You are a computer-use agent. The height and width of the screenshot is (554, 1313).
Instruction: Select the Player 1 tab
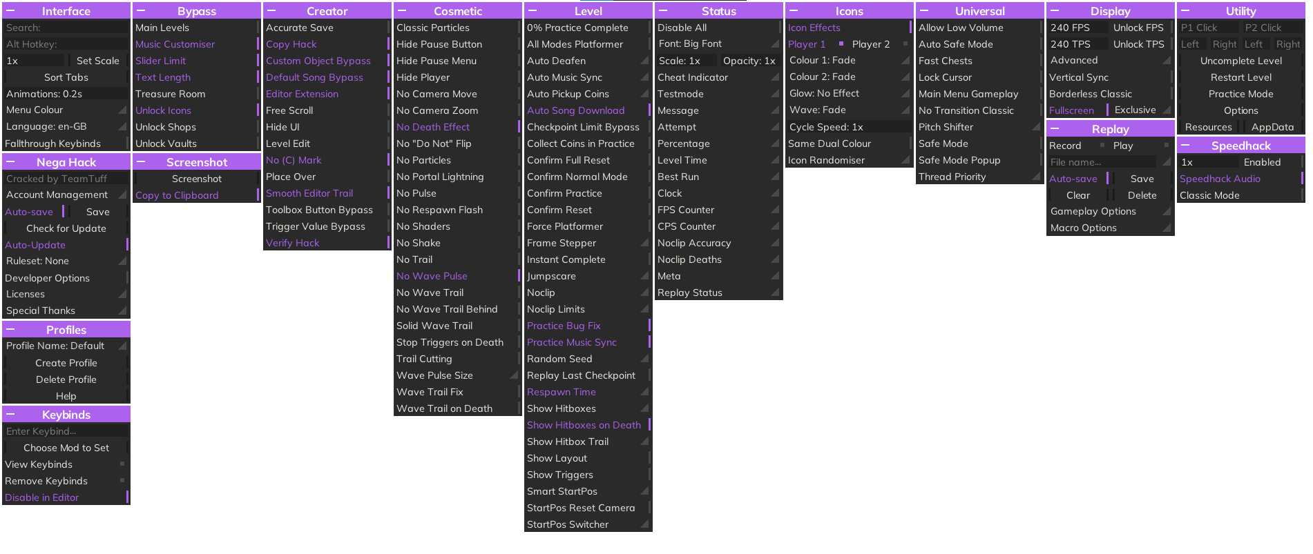807,44
